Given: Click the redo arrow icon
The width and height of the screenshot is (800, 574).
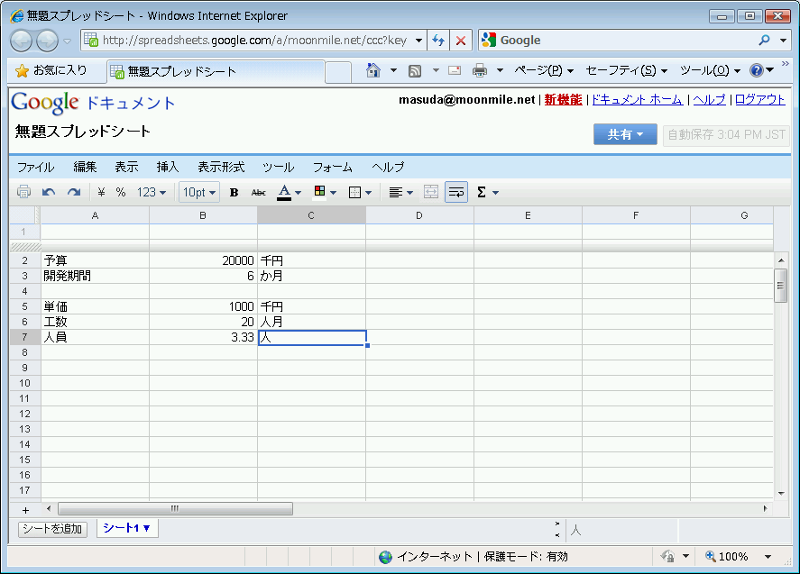Looking at the screenshot, I should [x=74, y=192].
